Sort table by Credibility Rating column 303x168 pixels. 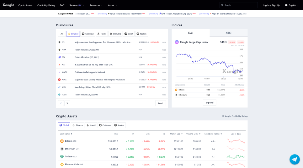(x=213, y=134)
